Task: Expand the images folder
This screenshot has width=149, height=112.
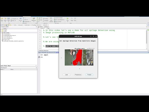Action: [x=1, y=30]
